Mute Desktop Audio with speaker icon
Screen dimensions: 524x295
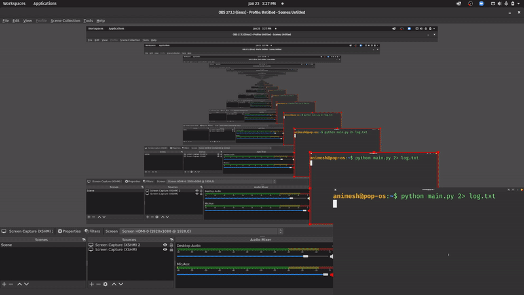[331, 256]
